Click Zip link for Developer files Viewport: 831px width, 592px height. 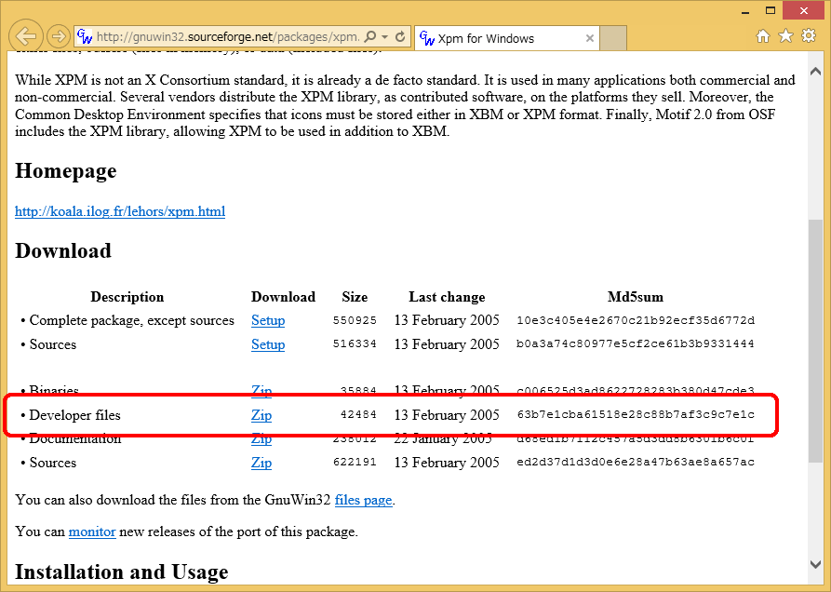click(261, 415)
